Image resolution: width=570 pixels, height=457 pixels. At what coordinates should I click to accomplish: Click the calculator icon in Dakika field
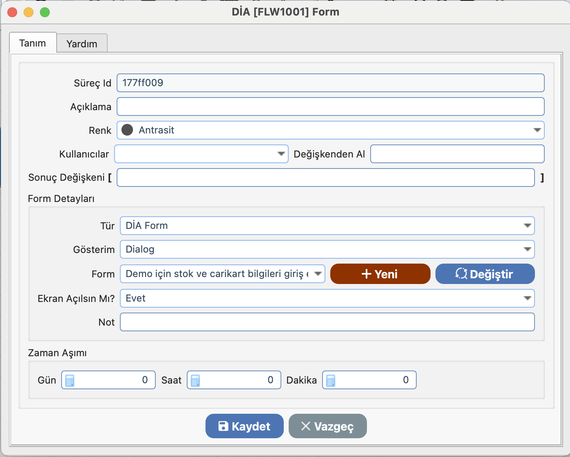pyautogui.click(x=331, y=380)
